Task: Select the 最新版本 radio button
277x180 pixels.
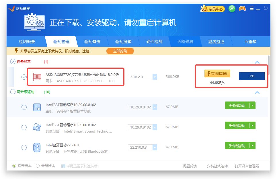Action: click(x=38, y=166)
